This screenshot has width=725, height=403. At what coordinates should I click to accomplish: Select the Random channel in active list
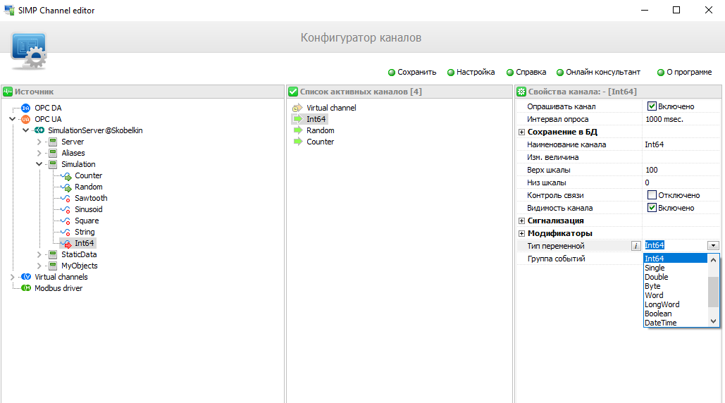pos(320,130)
